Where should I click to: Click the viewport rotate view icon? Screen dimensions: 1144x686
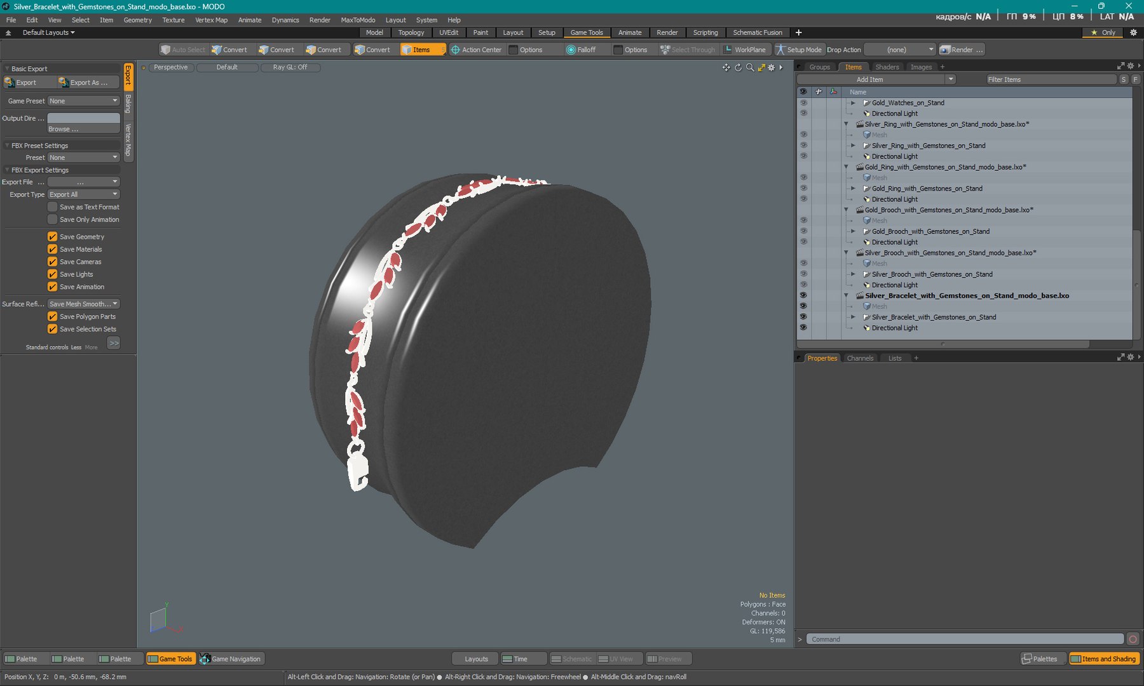click(738, 67)
